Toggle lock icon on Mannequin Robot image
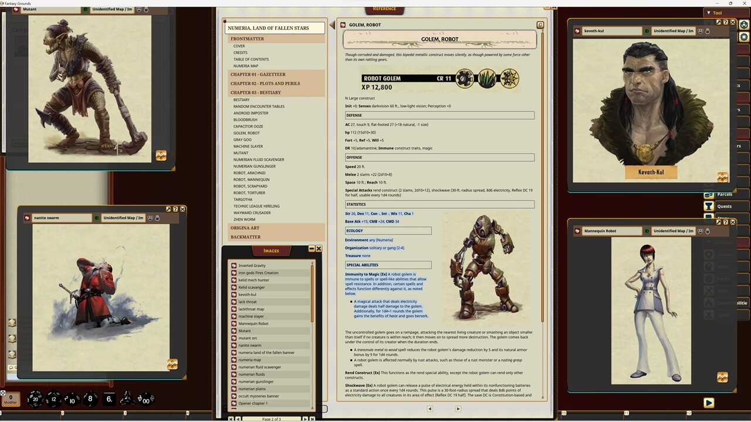Viewport: 751px width, 422px height. pyautogui.click(x=707, y=231)
